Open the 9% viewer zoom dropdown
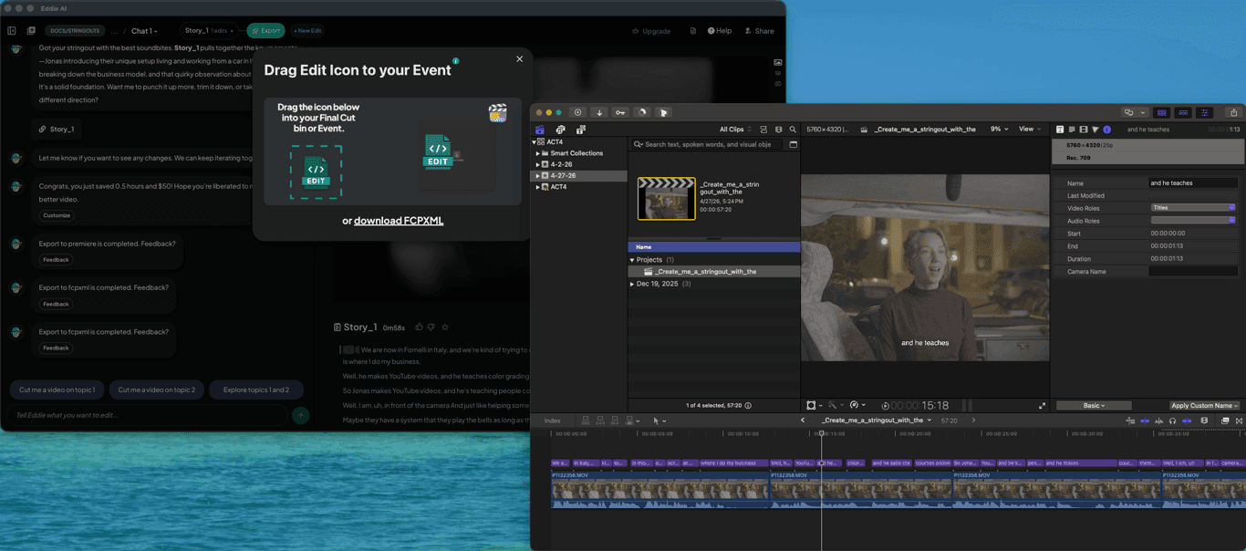The image size is (1246, 551). [x=1000, y=130]
